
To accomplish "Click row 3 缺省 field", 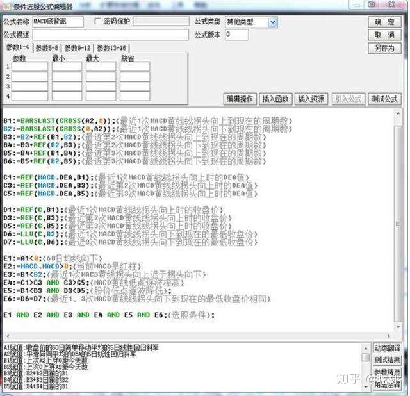I will point(135,87).
